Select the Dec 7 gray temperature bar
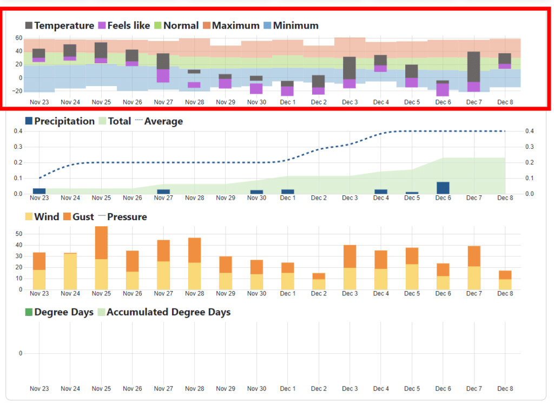Screen dimensions: 554x408 (x=473, y=67)
